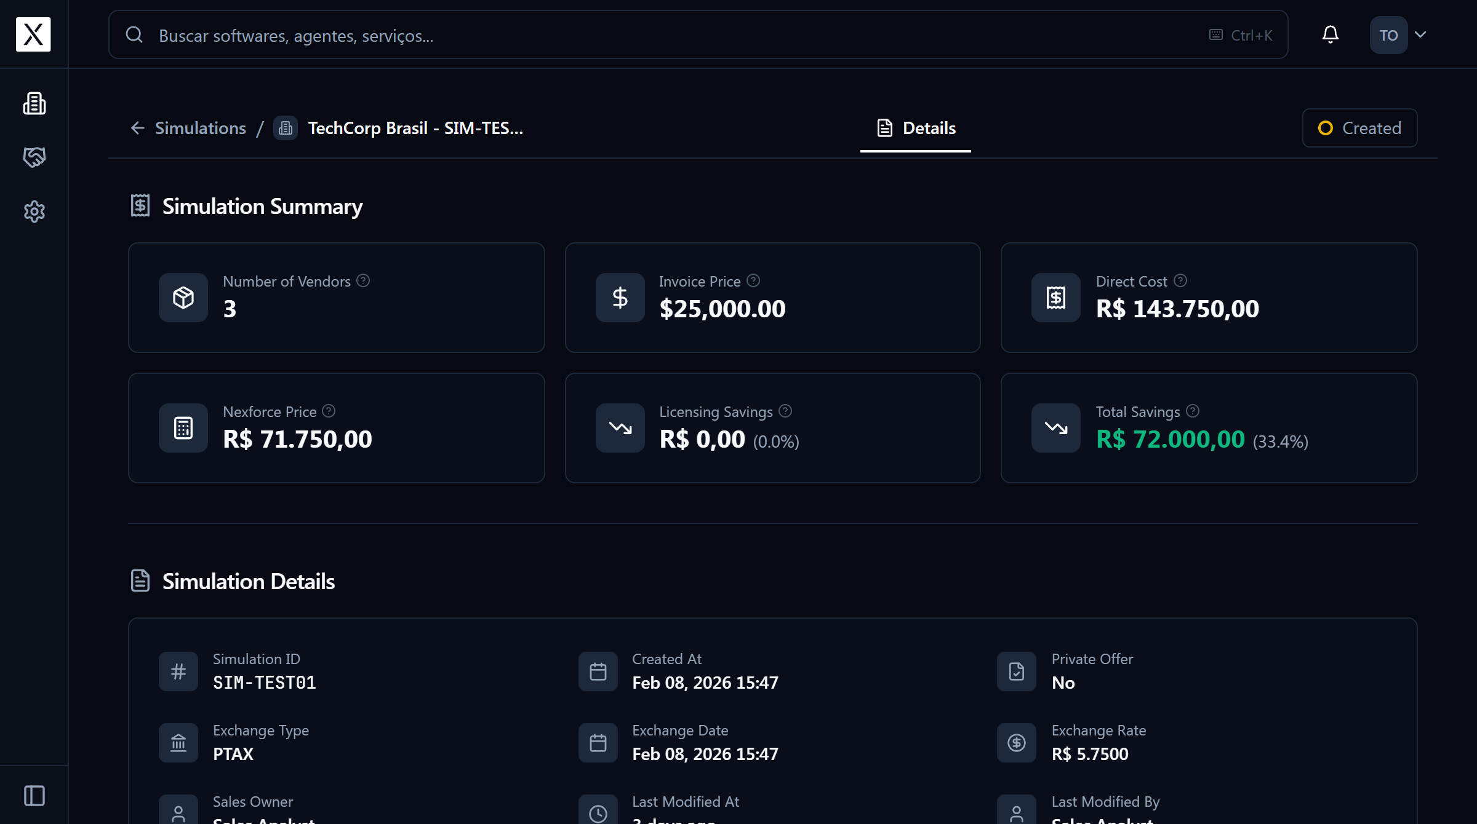Image resolution: width=1477 pixels, height=824 pixels.
Task: Open the buildings icon in sidebar
Action: pyautogui.click(x=34, y=103)
